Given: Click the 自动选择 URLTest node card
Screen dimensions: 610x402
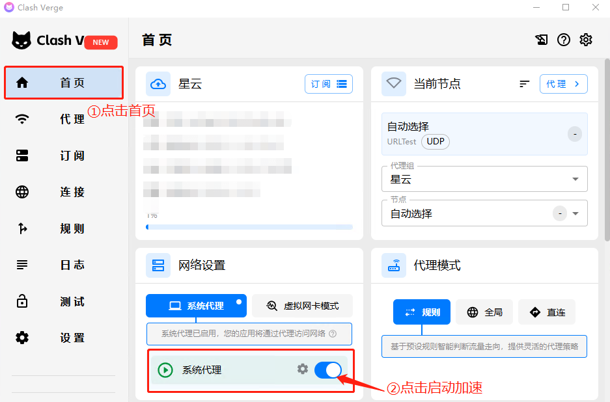Looking at the screenshot, I should click(484, 134).
